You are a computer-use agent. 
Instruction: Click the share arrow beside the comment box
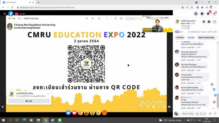(x=215, y=114)
